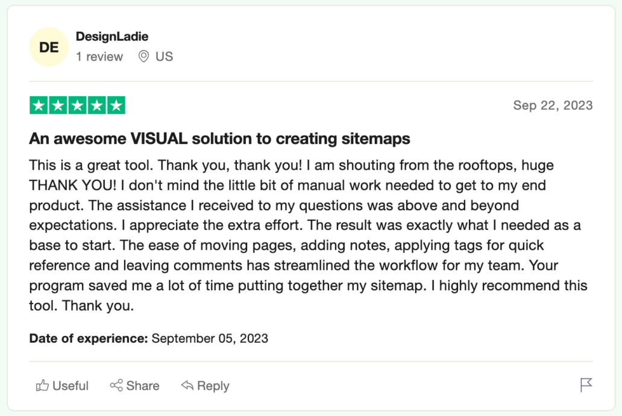Click the fourth green rating star
This screenshot has width=622, height=416.
pyautogui.click(x=96, y=106)
